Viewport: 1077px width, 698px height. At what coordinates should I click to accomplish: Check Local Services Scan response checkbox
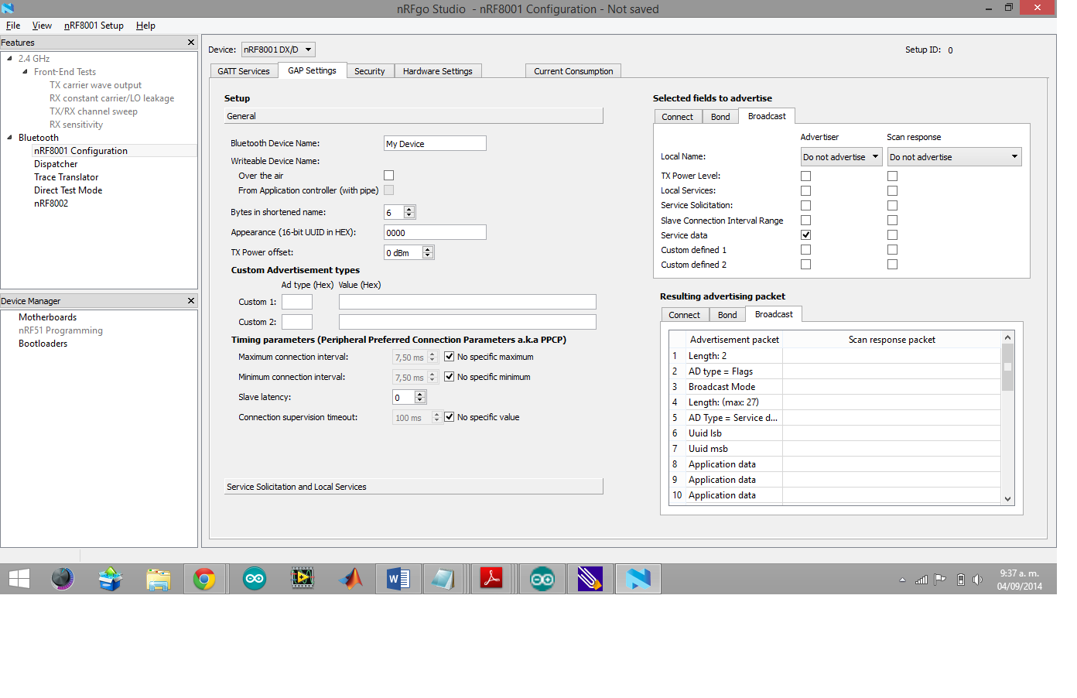[892, 190]
